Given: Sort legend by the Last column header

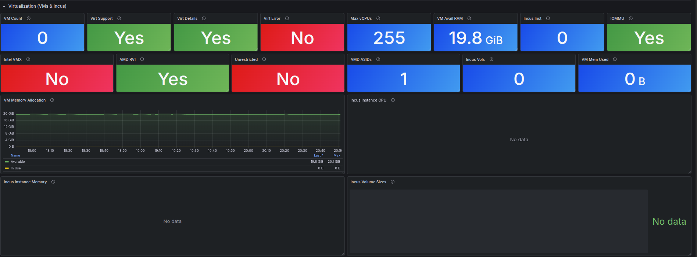Looking at the screenshot, I should pyautogui.click(x=318, y=155).
